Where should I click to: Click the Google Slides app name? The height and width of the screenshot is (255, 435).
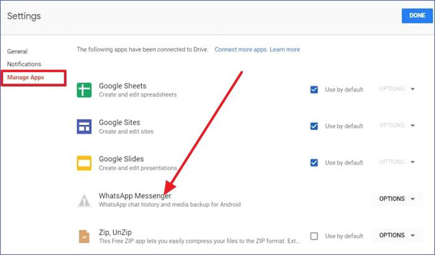click(121, 159)
